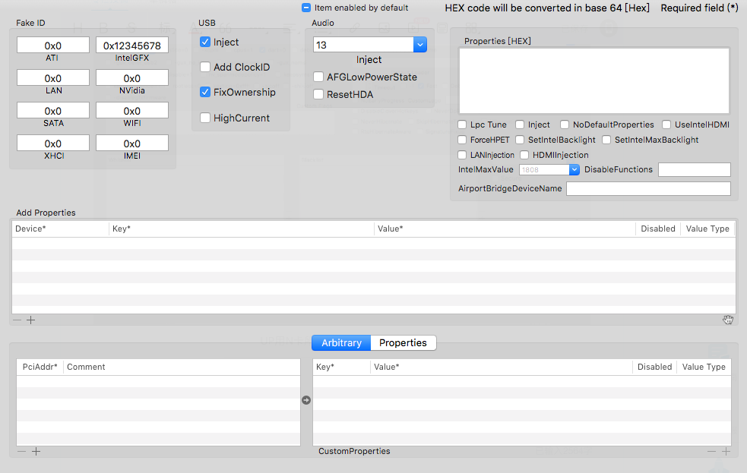Enable SetIntelMaxBacklight checkbox
Viewport: 747px width, 473px height.
[606, 140]
